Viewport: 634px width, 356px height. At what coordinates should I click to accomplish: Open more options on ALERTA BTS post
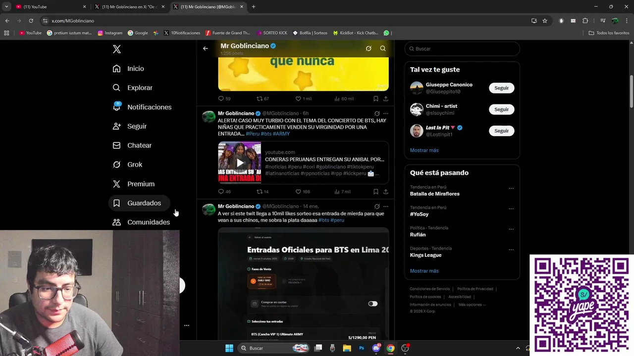[x=386, y=113]
